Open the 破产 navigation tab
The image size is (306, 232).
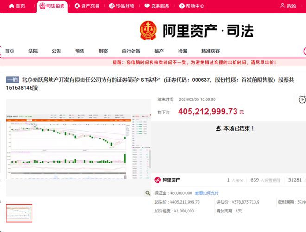(x=159, y=51)
